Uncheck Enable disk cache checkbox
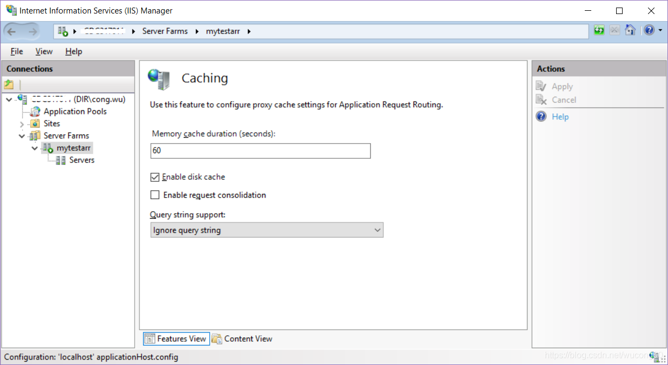The image size is (668, 365). click(x=155, y=177)
